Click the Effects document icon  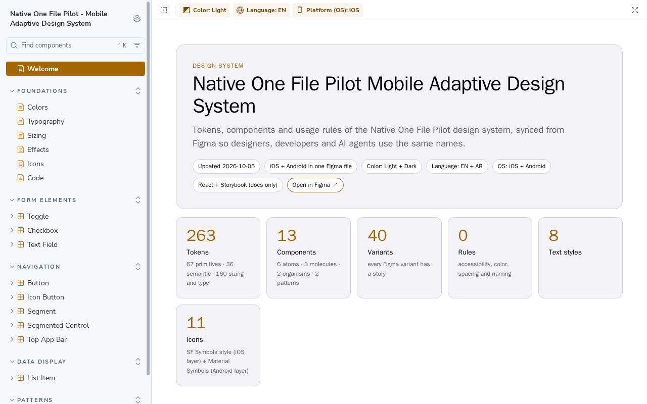pos(21,149)
